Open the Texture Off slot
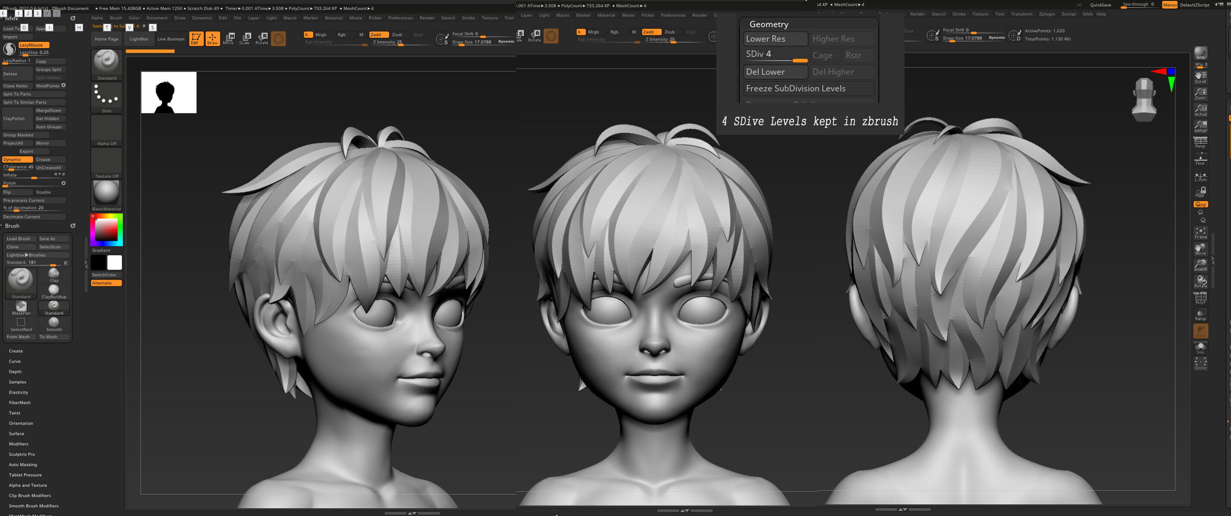This screenshot has width=1231, height=516. coord(107,163)
